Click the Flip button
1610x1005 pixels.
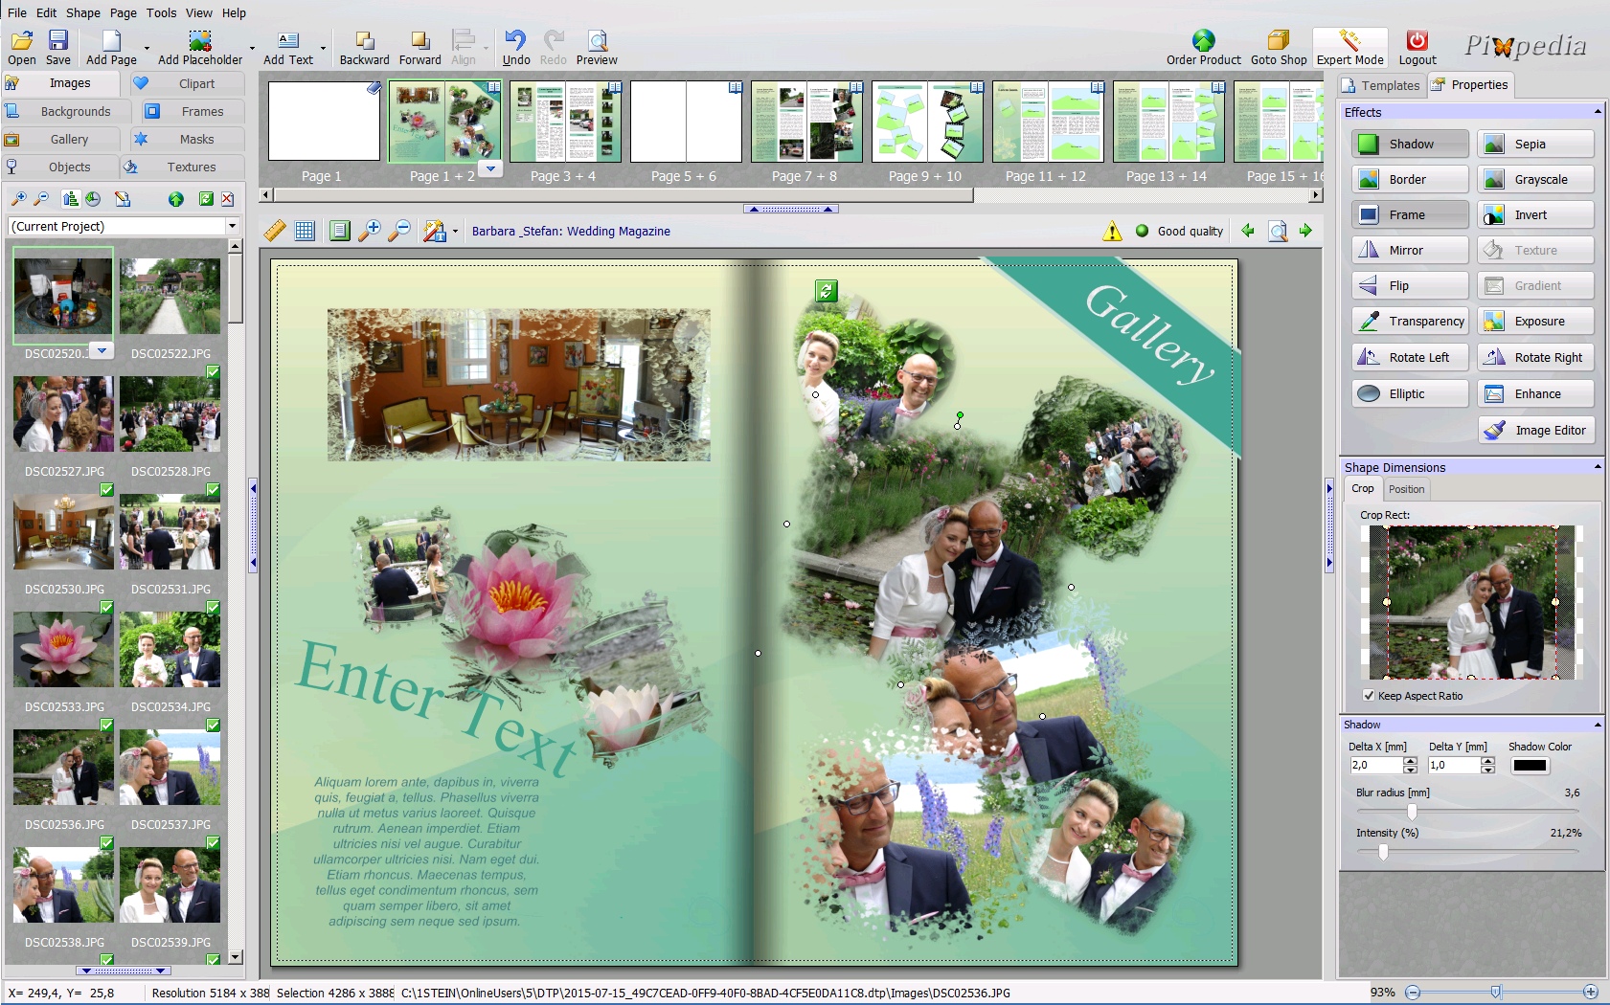(1410, 285)
